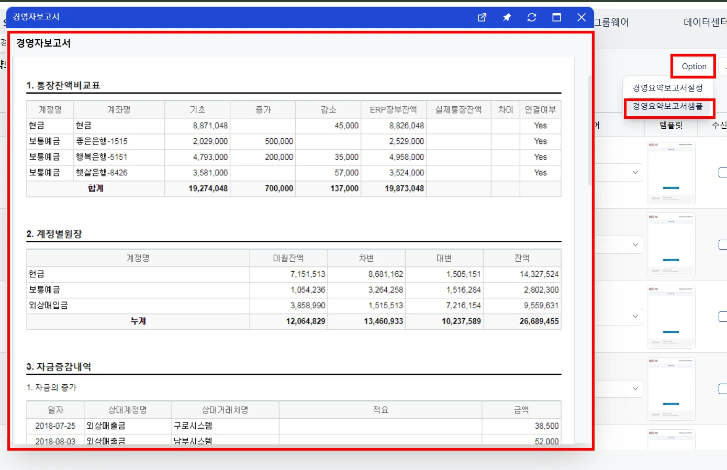
Task: Choose 경영요약보고서샘플 from the Option menu
Action: click(x=667, y=106)
